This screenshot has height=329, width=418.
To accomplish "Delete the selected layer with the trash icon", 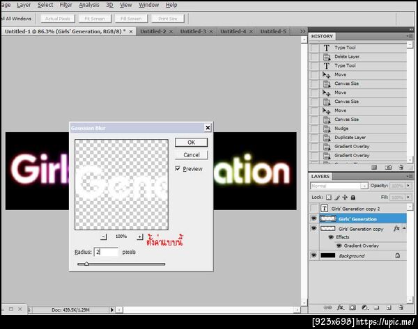I will pyautogui.click(x=401, y=307).
